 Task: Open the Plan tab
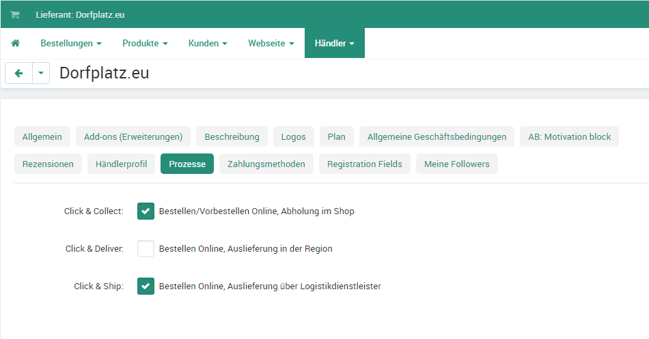pyautogui.click(x=337, y=137)
